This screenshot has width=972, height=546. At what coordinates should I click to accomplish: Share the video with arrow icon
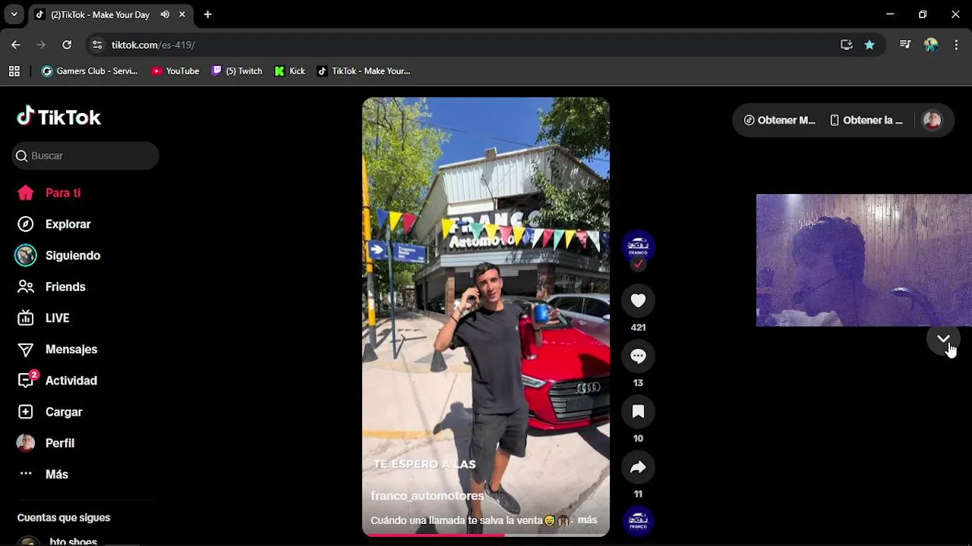click(x=638, y=466)
